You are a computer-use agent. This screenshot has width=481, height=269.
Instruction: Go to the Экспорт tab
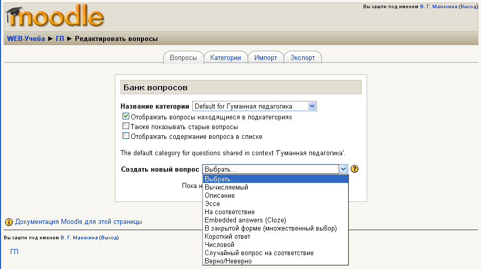pyautogui.click(x=303, y=58)
